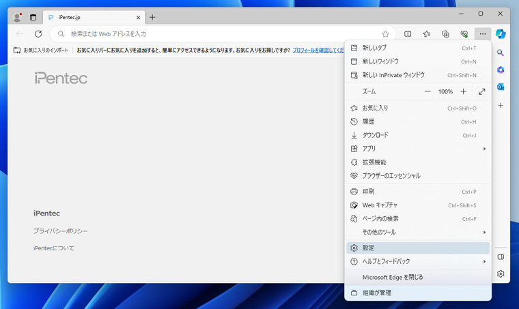
Task: Toggle split screen icon in toolbar
Action: pos(408,33)
